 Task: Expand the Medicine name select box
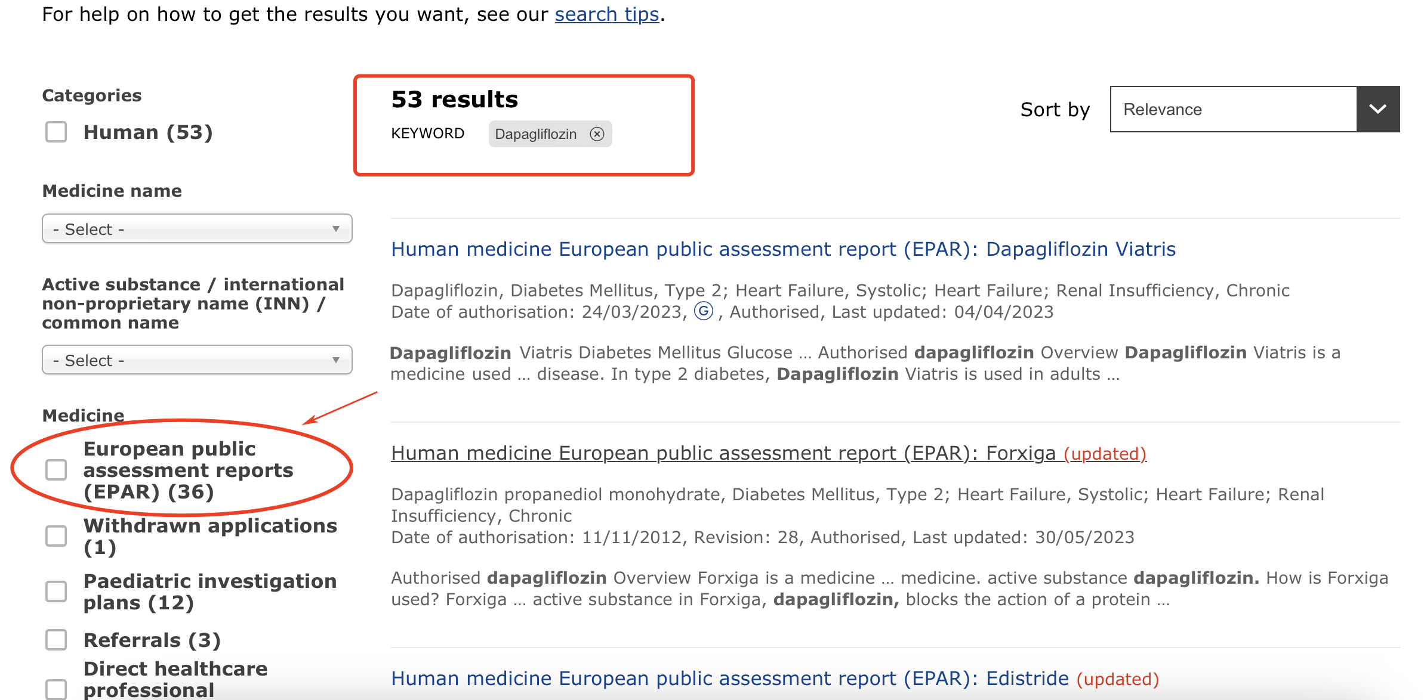click(197, 229)
